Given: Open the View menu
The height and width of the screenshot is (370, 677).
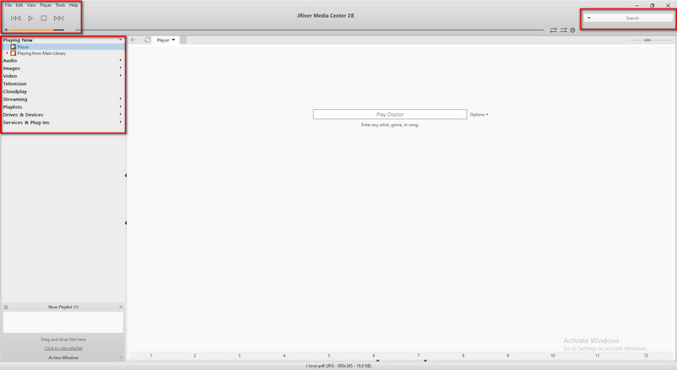Looking at the screenshot, I should tap(31, 5).
